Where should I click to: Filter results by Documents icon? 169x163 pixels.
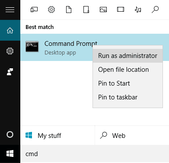point(69,10)
